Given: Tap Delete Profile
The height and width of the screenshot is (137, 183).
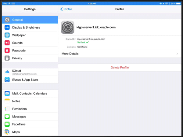Looking at the screenshot, I should (x=120, y=68).
